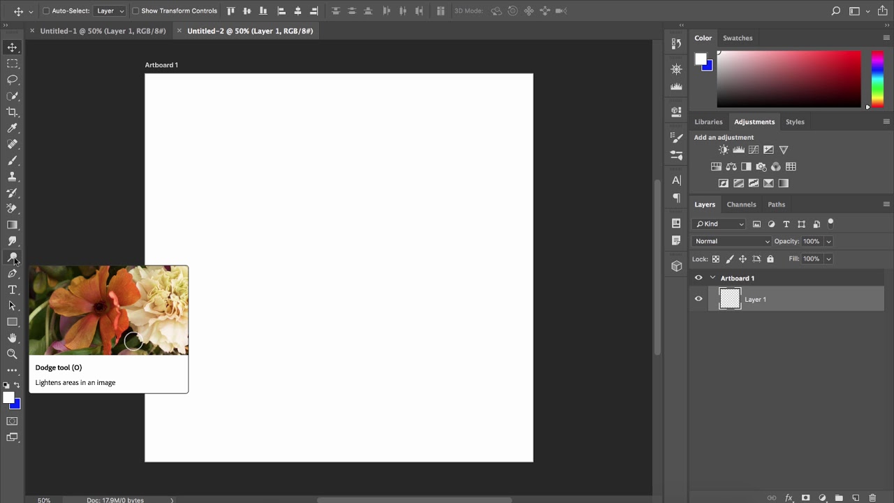The width and height of the screenshot is (894, 503).
Task: Select the Move tool in the toolbar
Action: (x=13, y=48)
